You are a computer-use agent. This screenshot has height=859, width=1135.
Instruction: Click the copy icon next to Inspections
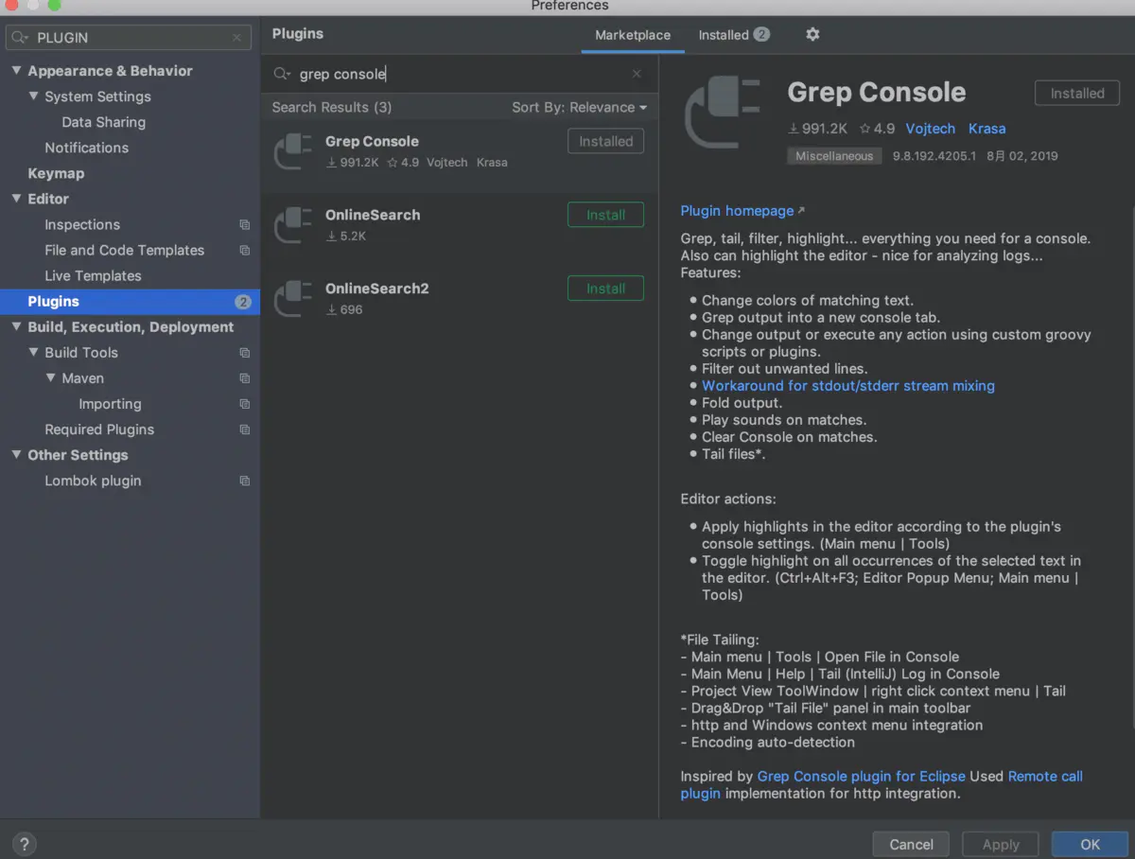click(245, 225)
